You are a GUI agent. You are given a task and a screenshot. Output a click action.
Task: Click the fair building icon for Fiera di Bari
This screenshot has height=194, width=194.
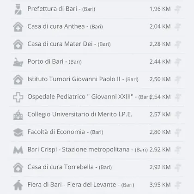pos(18,185)
